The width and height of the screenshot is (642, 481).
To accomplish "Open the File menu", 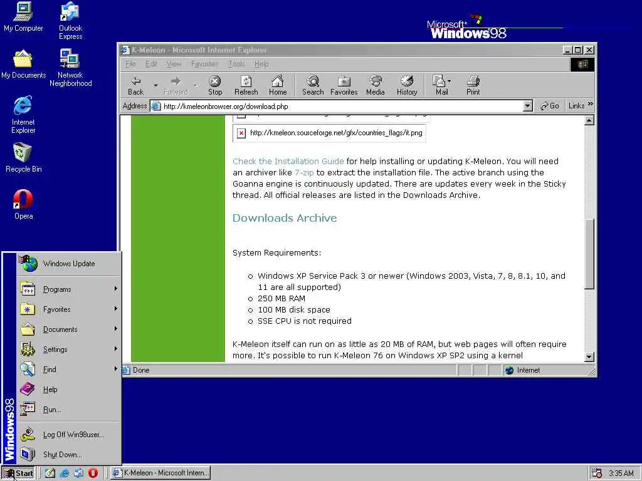I will coord(130,64).
